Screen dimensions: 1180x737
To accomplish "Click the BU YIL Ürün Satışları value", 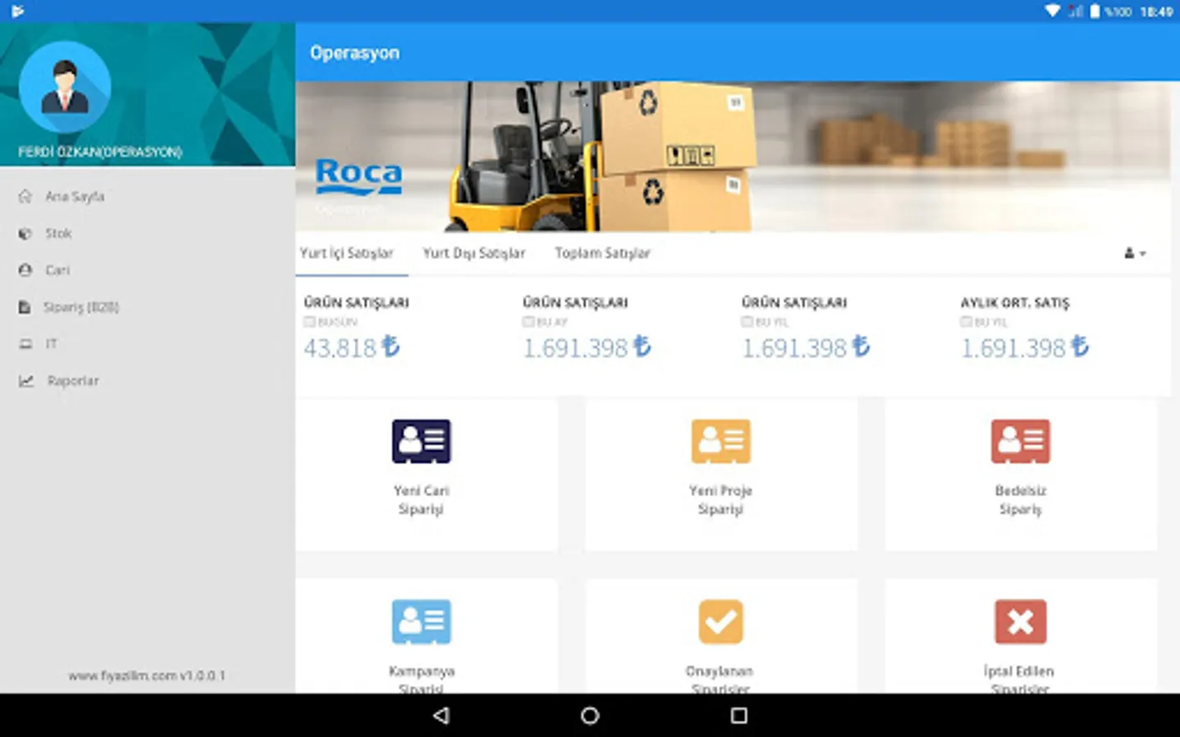I will click(806, 348).
